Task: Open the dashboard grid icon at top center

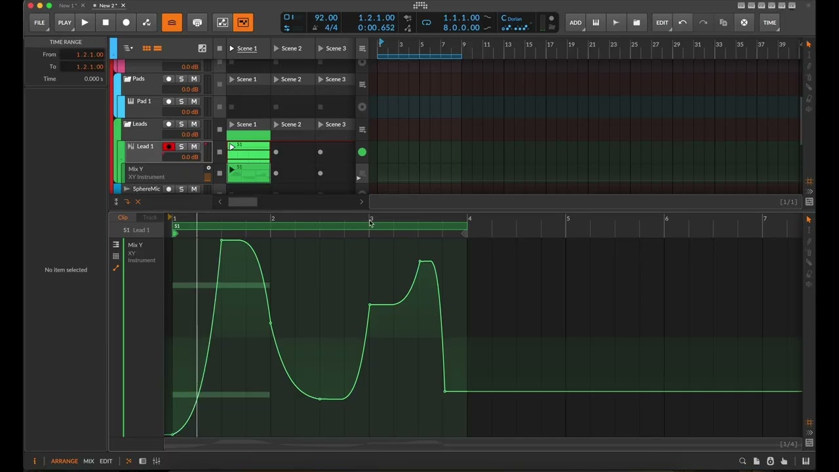Action: click(x=420, y=5)
